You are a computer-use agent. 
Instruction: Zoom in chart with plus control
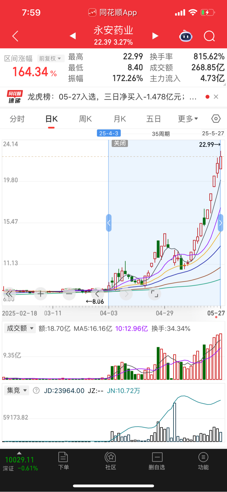[40, 294]
